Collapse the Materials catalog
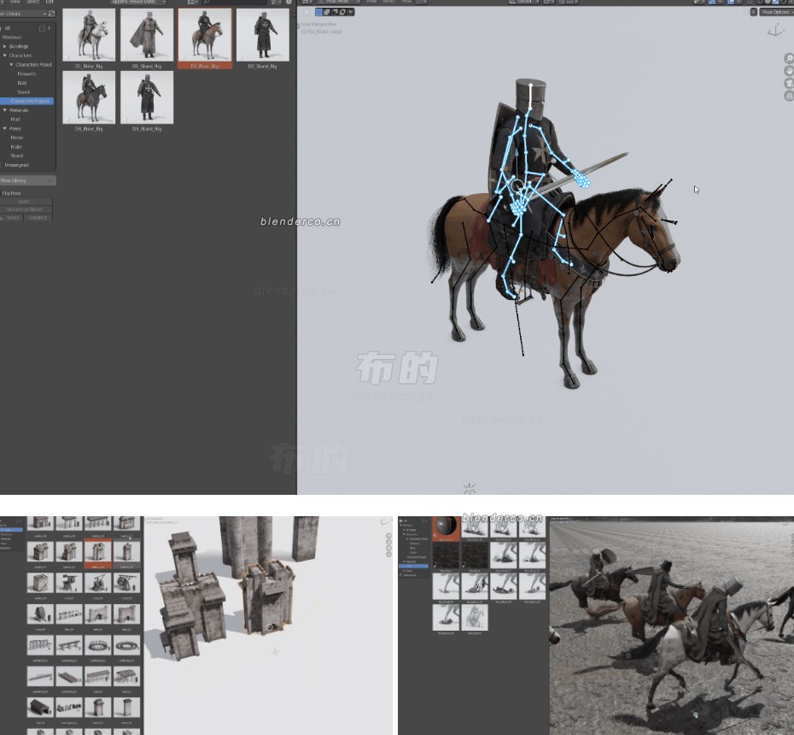This screenshot has height=735, width=794. point(5,110)
